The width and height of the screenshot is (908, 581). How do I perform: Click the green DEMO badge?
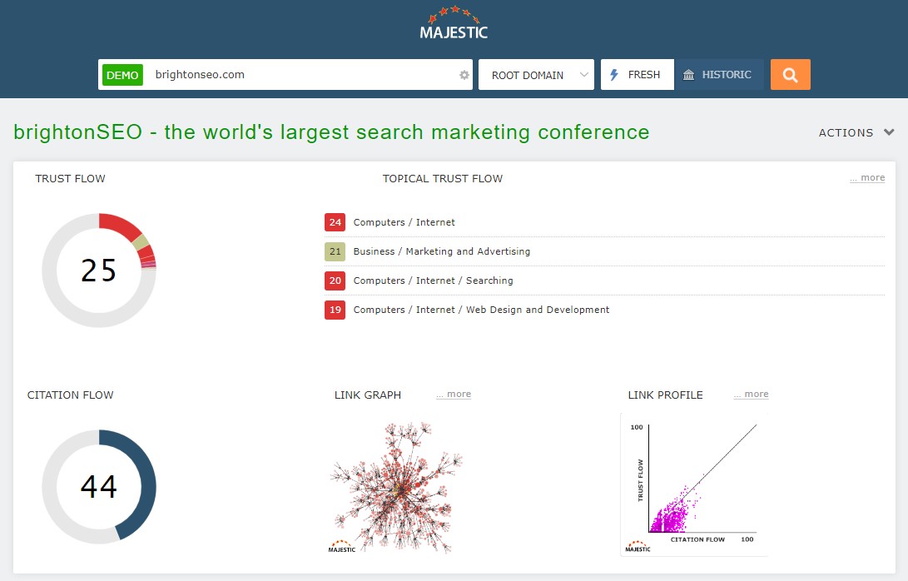pos(122,75)
